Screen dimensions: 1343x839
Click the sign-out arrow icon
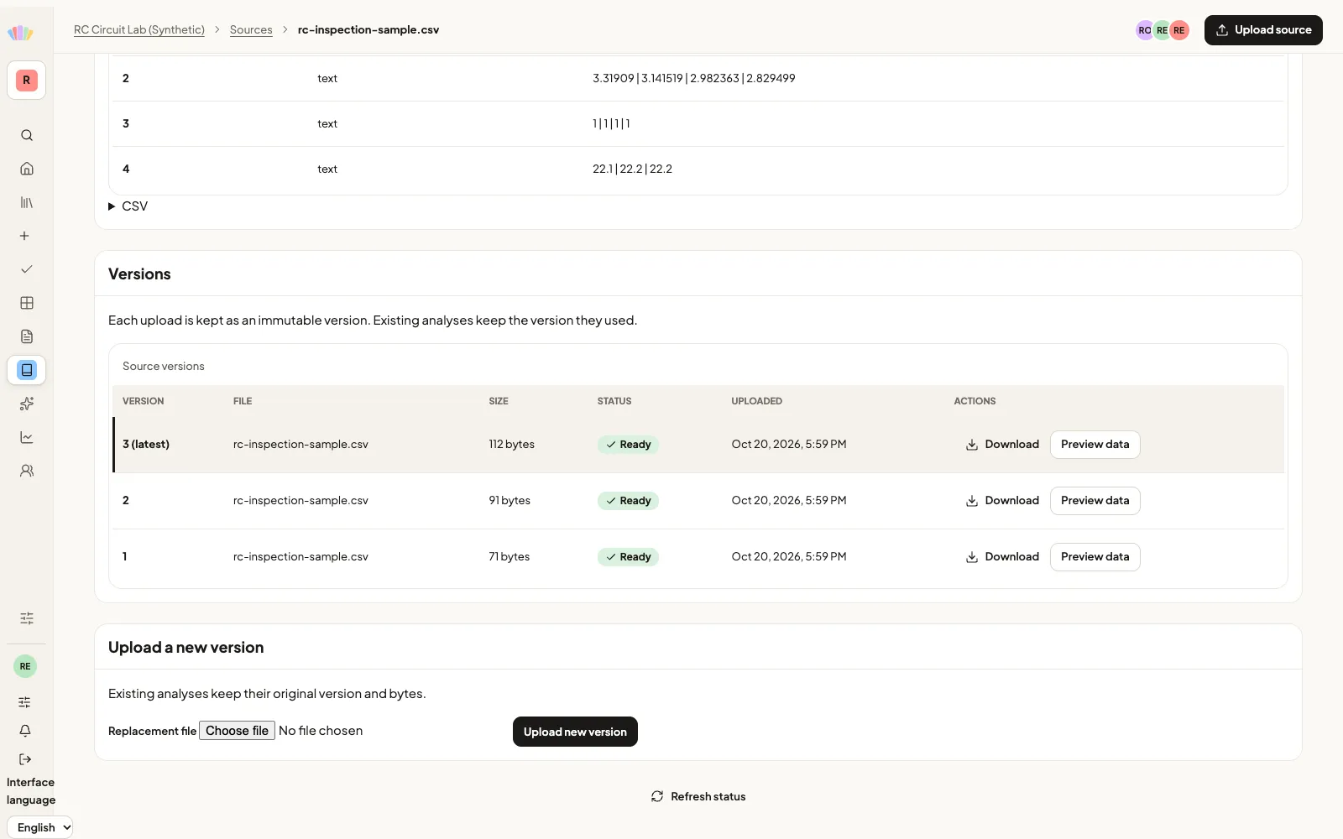[x=25, y=759]
